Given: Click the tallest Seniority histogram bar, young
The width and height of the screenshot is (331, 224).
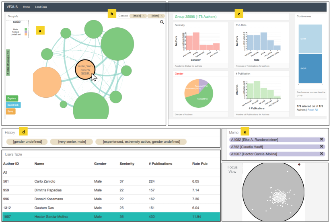Looking at the screenshot, I should pyautogui.click(x=196, y=41).
